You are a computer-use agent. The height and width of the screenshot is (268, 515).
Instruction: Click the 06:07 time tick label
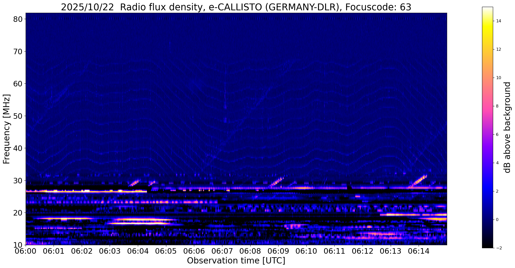click(222, 251)
